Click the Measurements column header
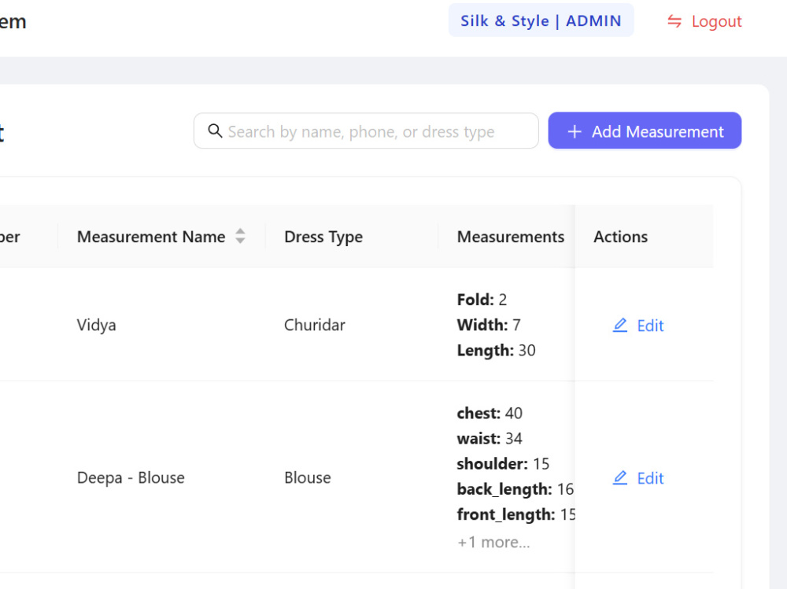The width and height of the screenshot is (787, 589). click(x=511, y=236)
